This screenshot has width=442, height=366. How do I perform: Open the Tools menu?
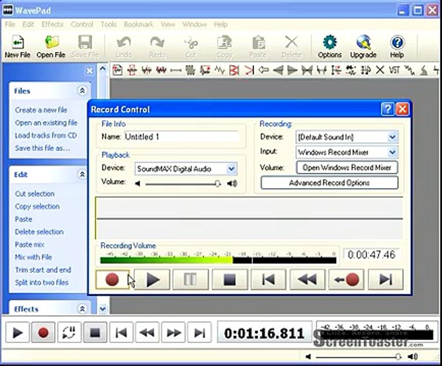pyautogui.click(x=108, y=24)
